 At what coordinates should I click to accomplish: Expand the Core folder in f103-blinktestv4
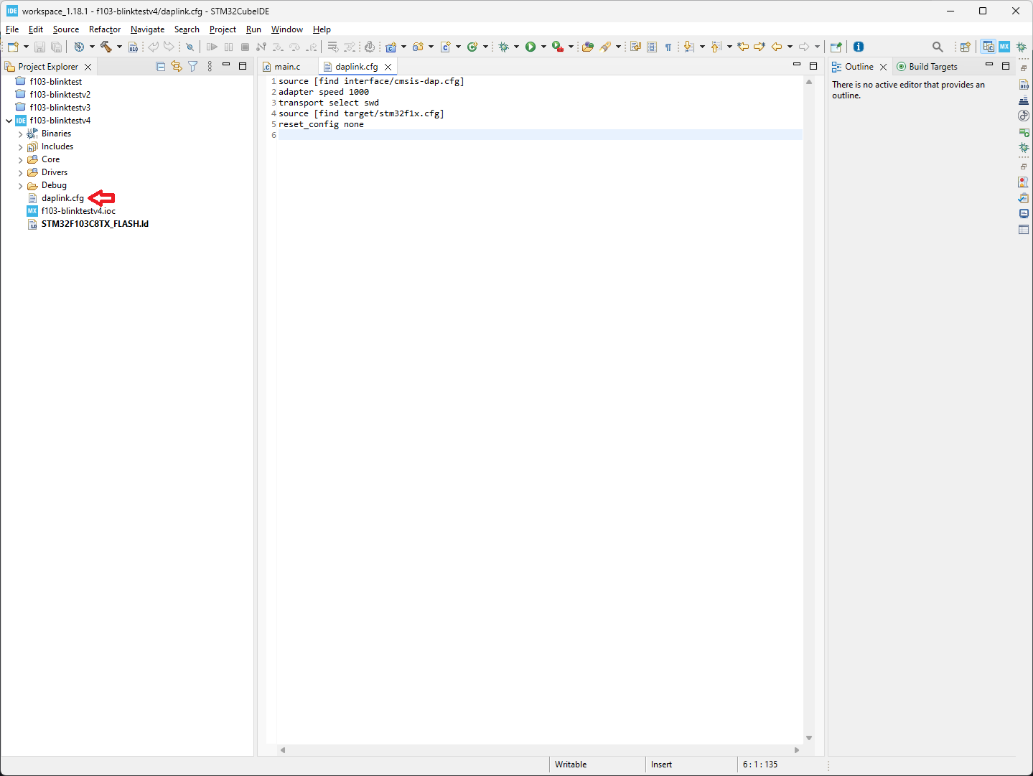pos(21,159)
